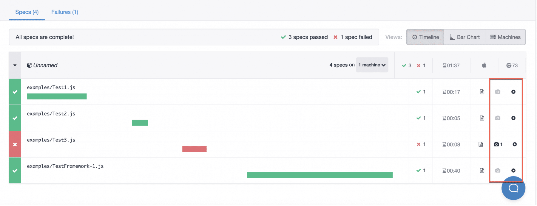Viewport: 537px width, 206px height.
Task: Open examples/Test2.js spec
Action: pyautogui.click(x=51, y=114)
